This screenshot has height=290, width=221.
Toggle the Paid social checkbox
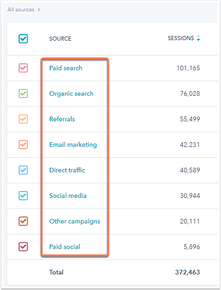click(23, 246)
